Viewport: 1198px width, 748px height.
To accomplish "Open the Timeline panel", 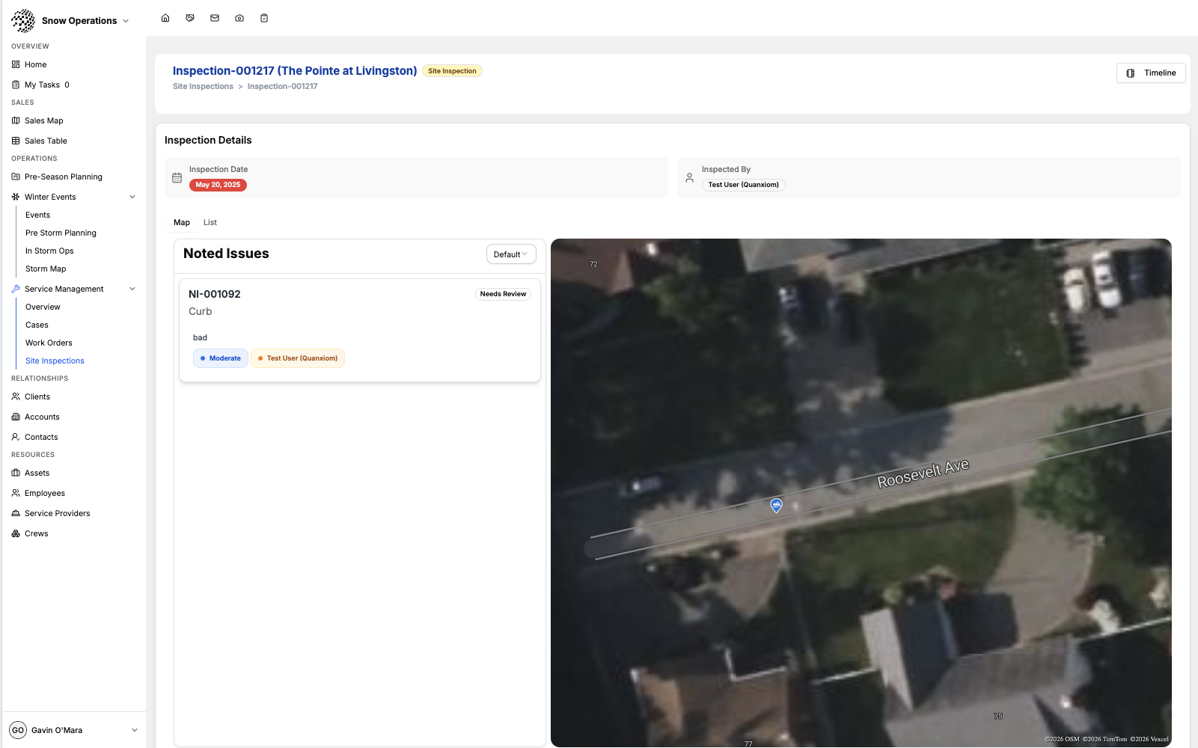I will coord(1151,73).
